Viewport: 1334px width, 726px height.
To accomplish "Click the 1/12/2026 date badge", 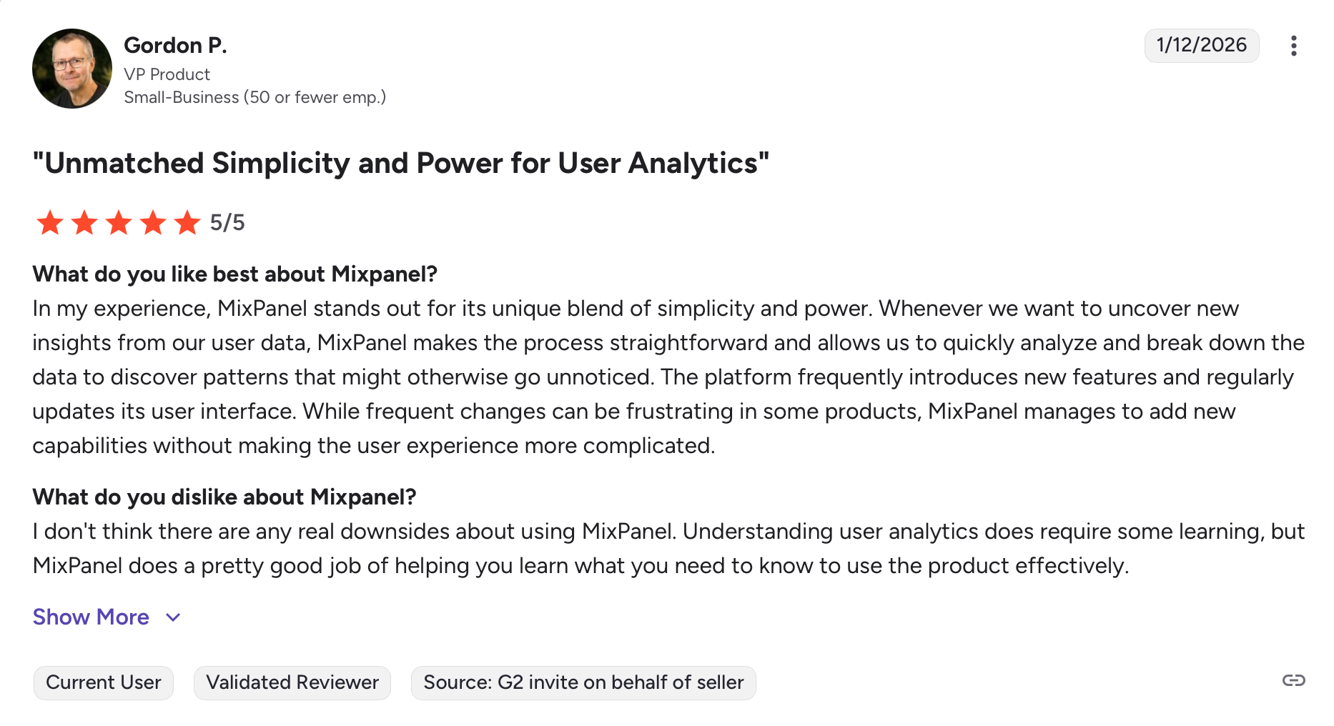I will [1201, 45].
